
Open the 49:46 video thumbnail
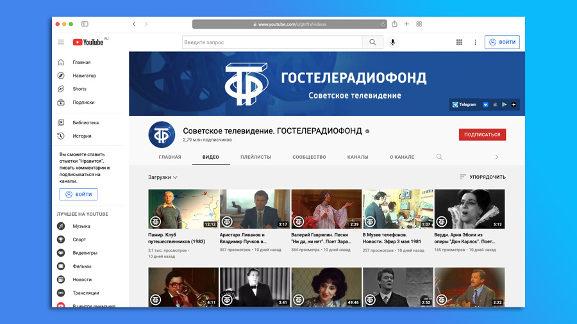(x=326, y=287)
